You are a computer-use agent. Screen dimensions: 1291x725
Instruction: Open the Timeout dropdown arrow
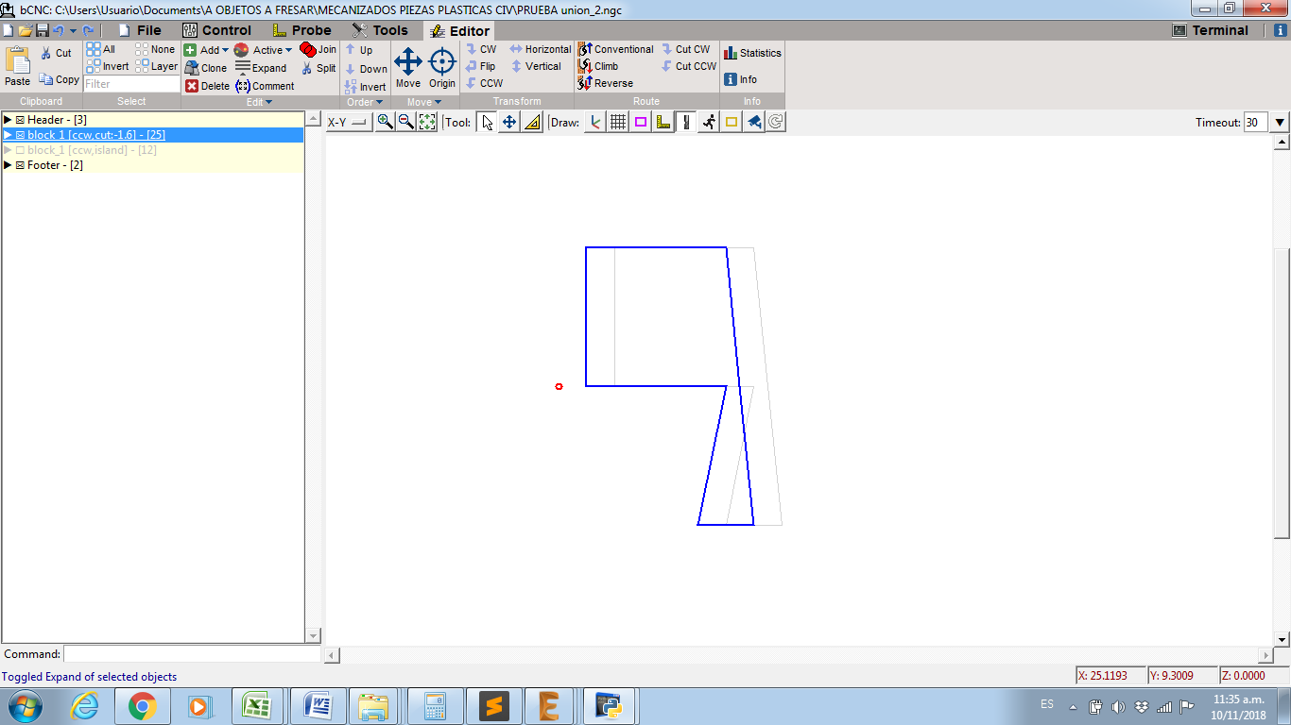pos(1280,122)
